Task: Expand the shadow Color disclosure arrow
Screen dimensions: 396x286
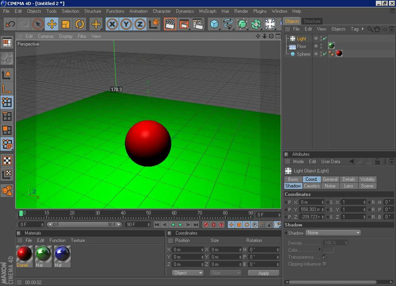Action: point(320,249)
